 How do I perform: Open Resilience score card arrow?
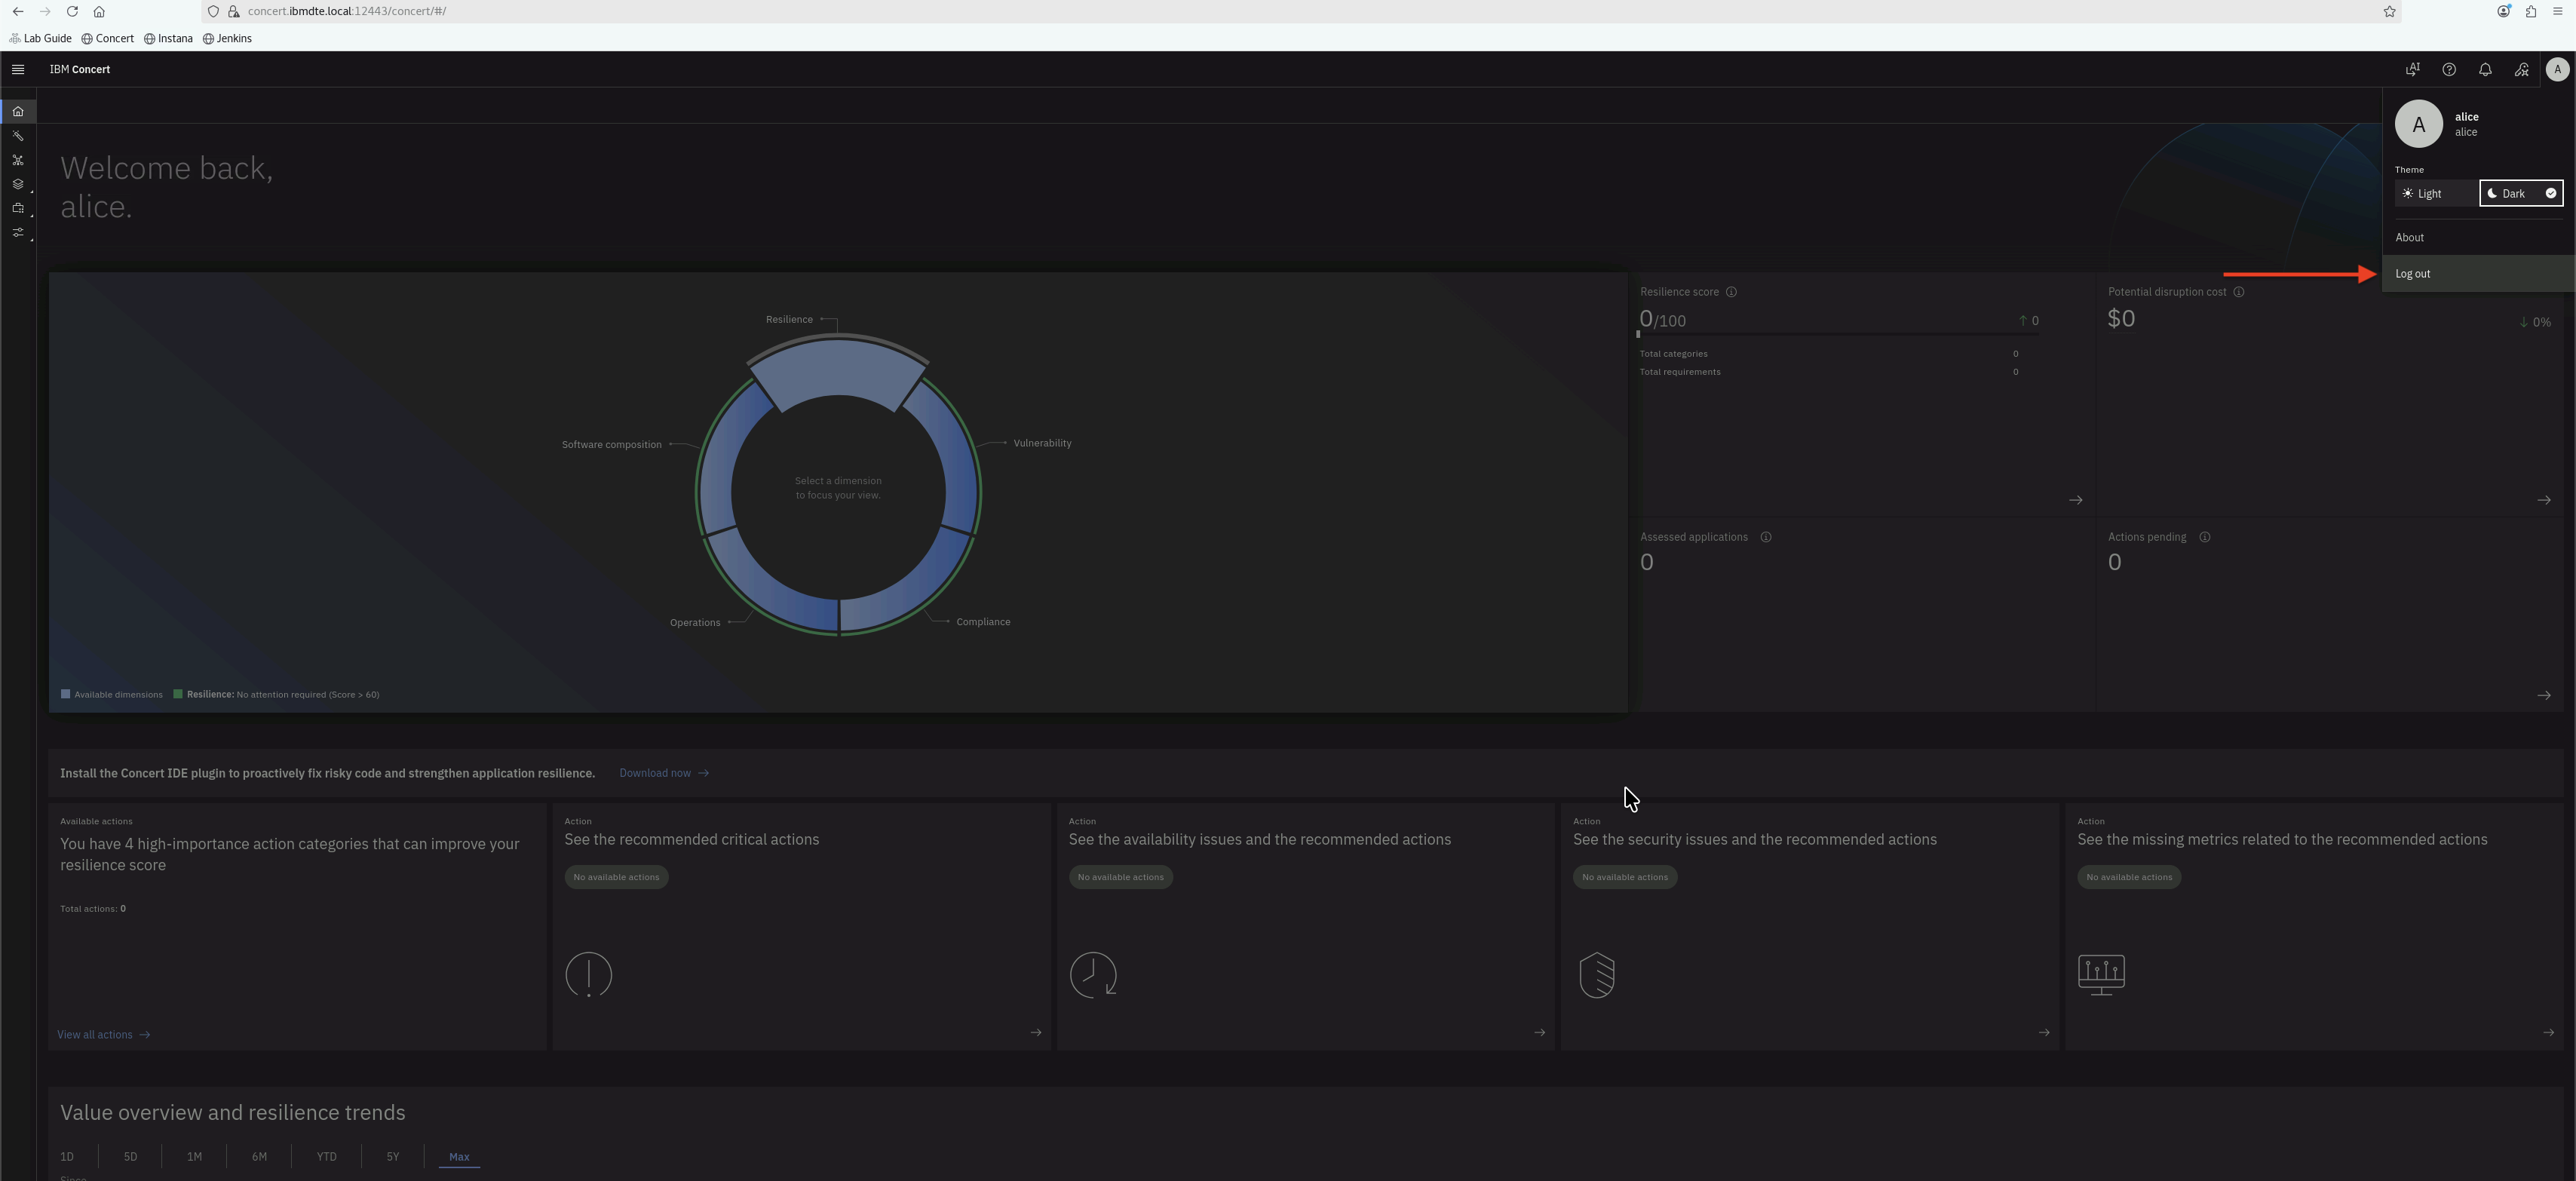[x=2076, y=500]
